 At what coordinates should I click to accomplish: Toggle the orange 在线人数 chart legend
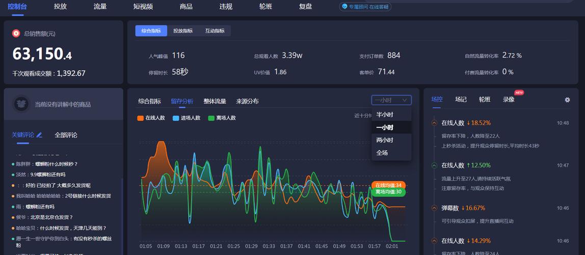tap(151, 118)
